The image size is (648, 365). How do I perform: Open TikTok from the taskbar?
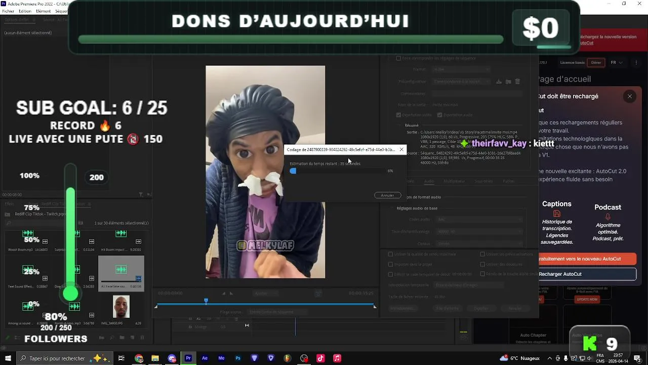tap(320, 358)
